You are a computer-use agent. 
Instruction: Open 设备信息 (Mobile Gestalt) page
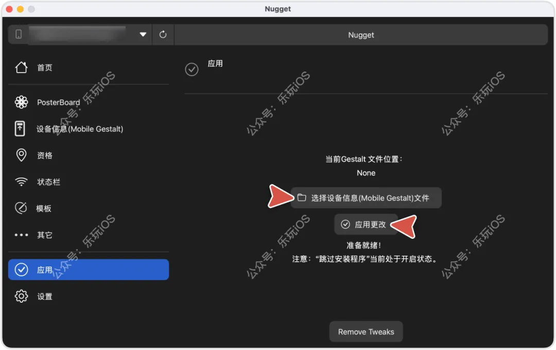pos(89,129)
